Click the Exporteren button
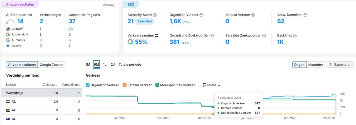 coord(340,65)
